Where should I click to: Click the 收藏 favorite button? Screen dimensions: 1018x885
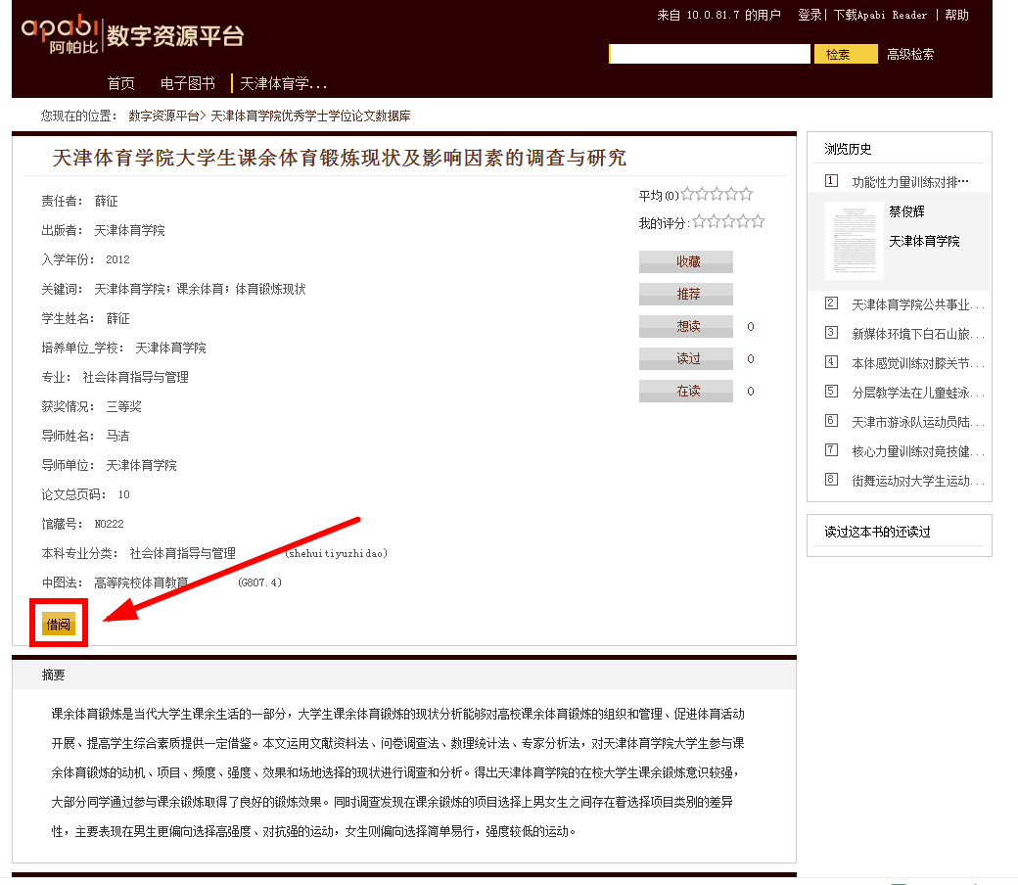click(685, 261)
